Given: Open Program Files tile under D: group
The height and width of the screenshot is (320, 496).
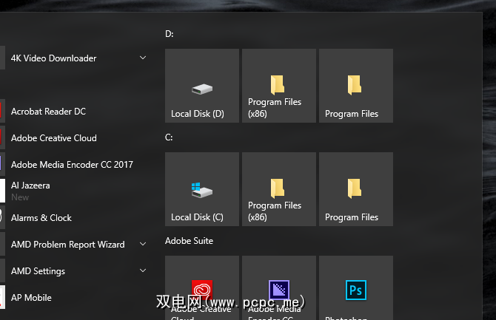Looking at the screenshot, I should [356, 86].
